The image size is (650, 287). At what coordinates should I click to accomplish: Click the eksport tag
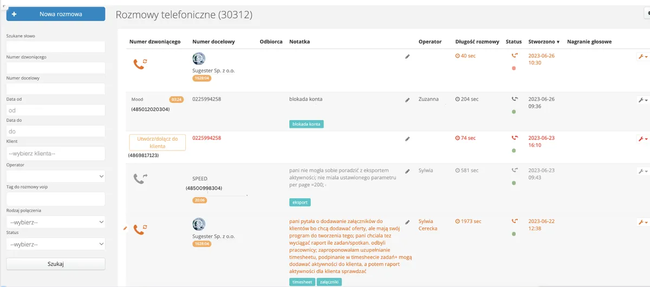(x=300, y=203)
